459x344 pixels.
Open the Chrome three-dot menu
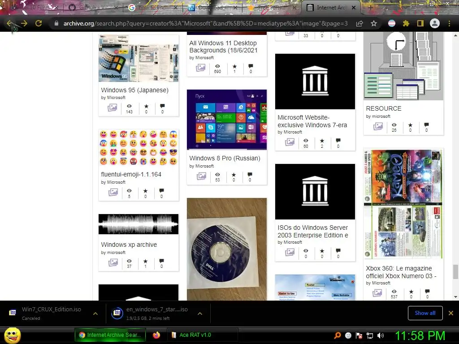coord(449,23)
